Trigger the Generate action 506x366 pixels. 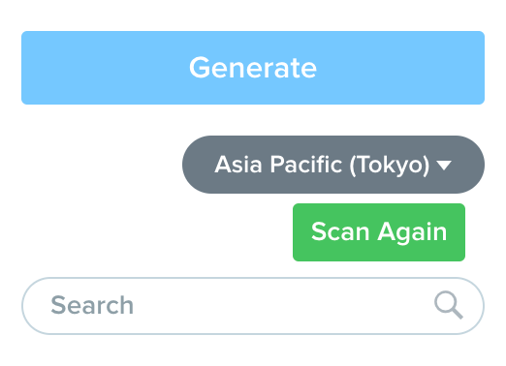point(253,68)
